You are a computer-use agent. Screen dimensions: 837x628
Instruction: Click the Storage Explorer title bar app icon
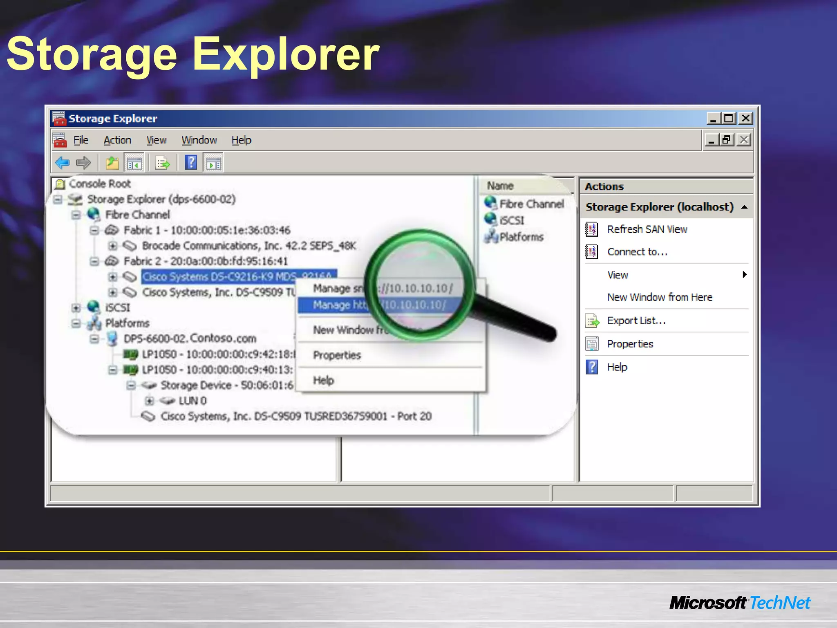(59, 119)
